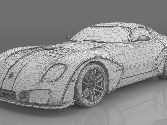
Task: Click the round badge emblem on the nose
Action: (x=11, y=75)
